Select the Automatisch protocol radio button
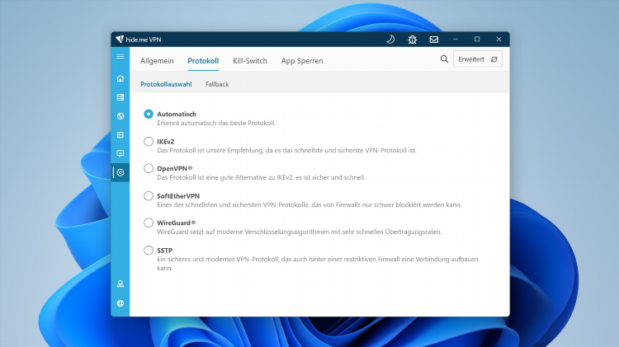 click(149, 114)
